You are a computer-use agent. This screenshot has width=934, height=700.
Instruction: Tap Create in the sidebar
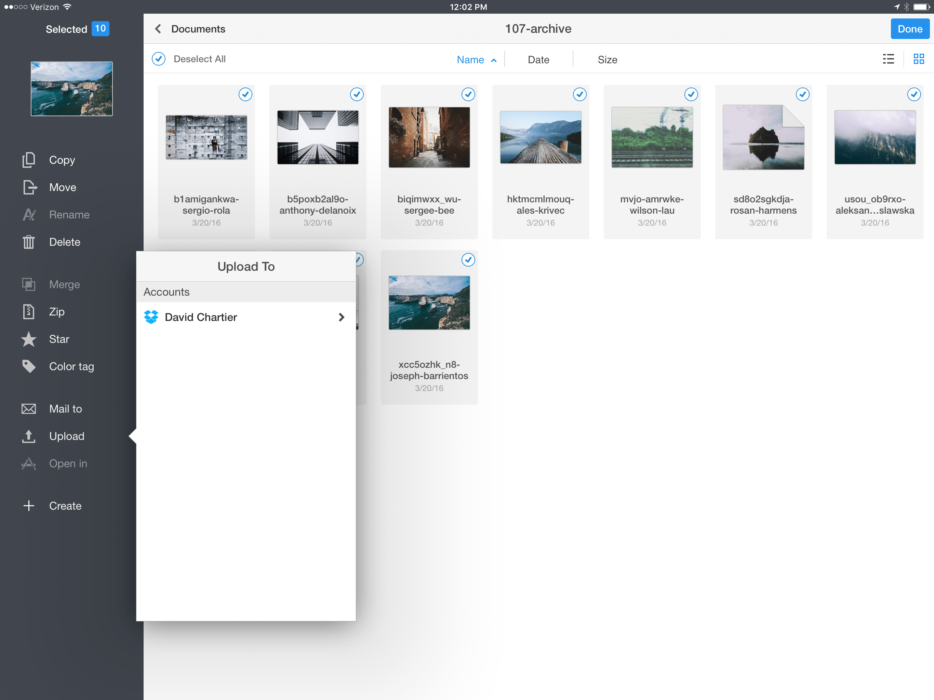coord(65,506)
